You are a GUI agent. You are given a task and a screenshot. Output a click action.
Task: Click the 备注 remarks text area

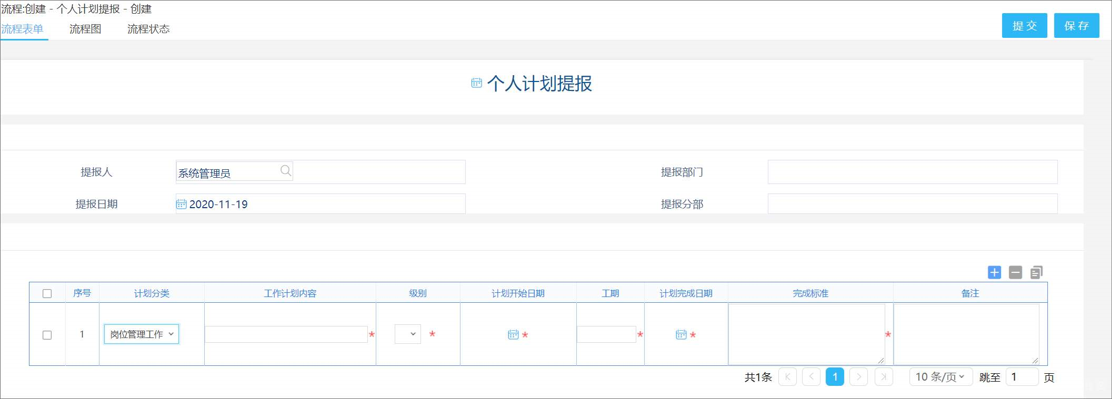point(967,334)
